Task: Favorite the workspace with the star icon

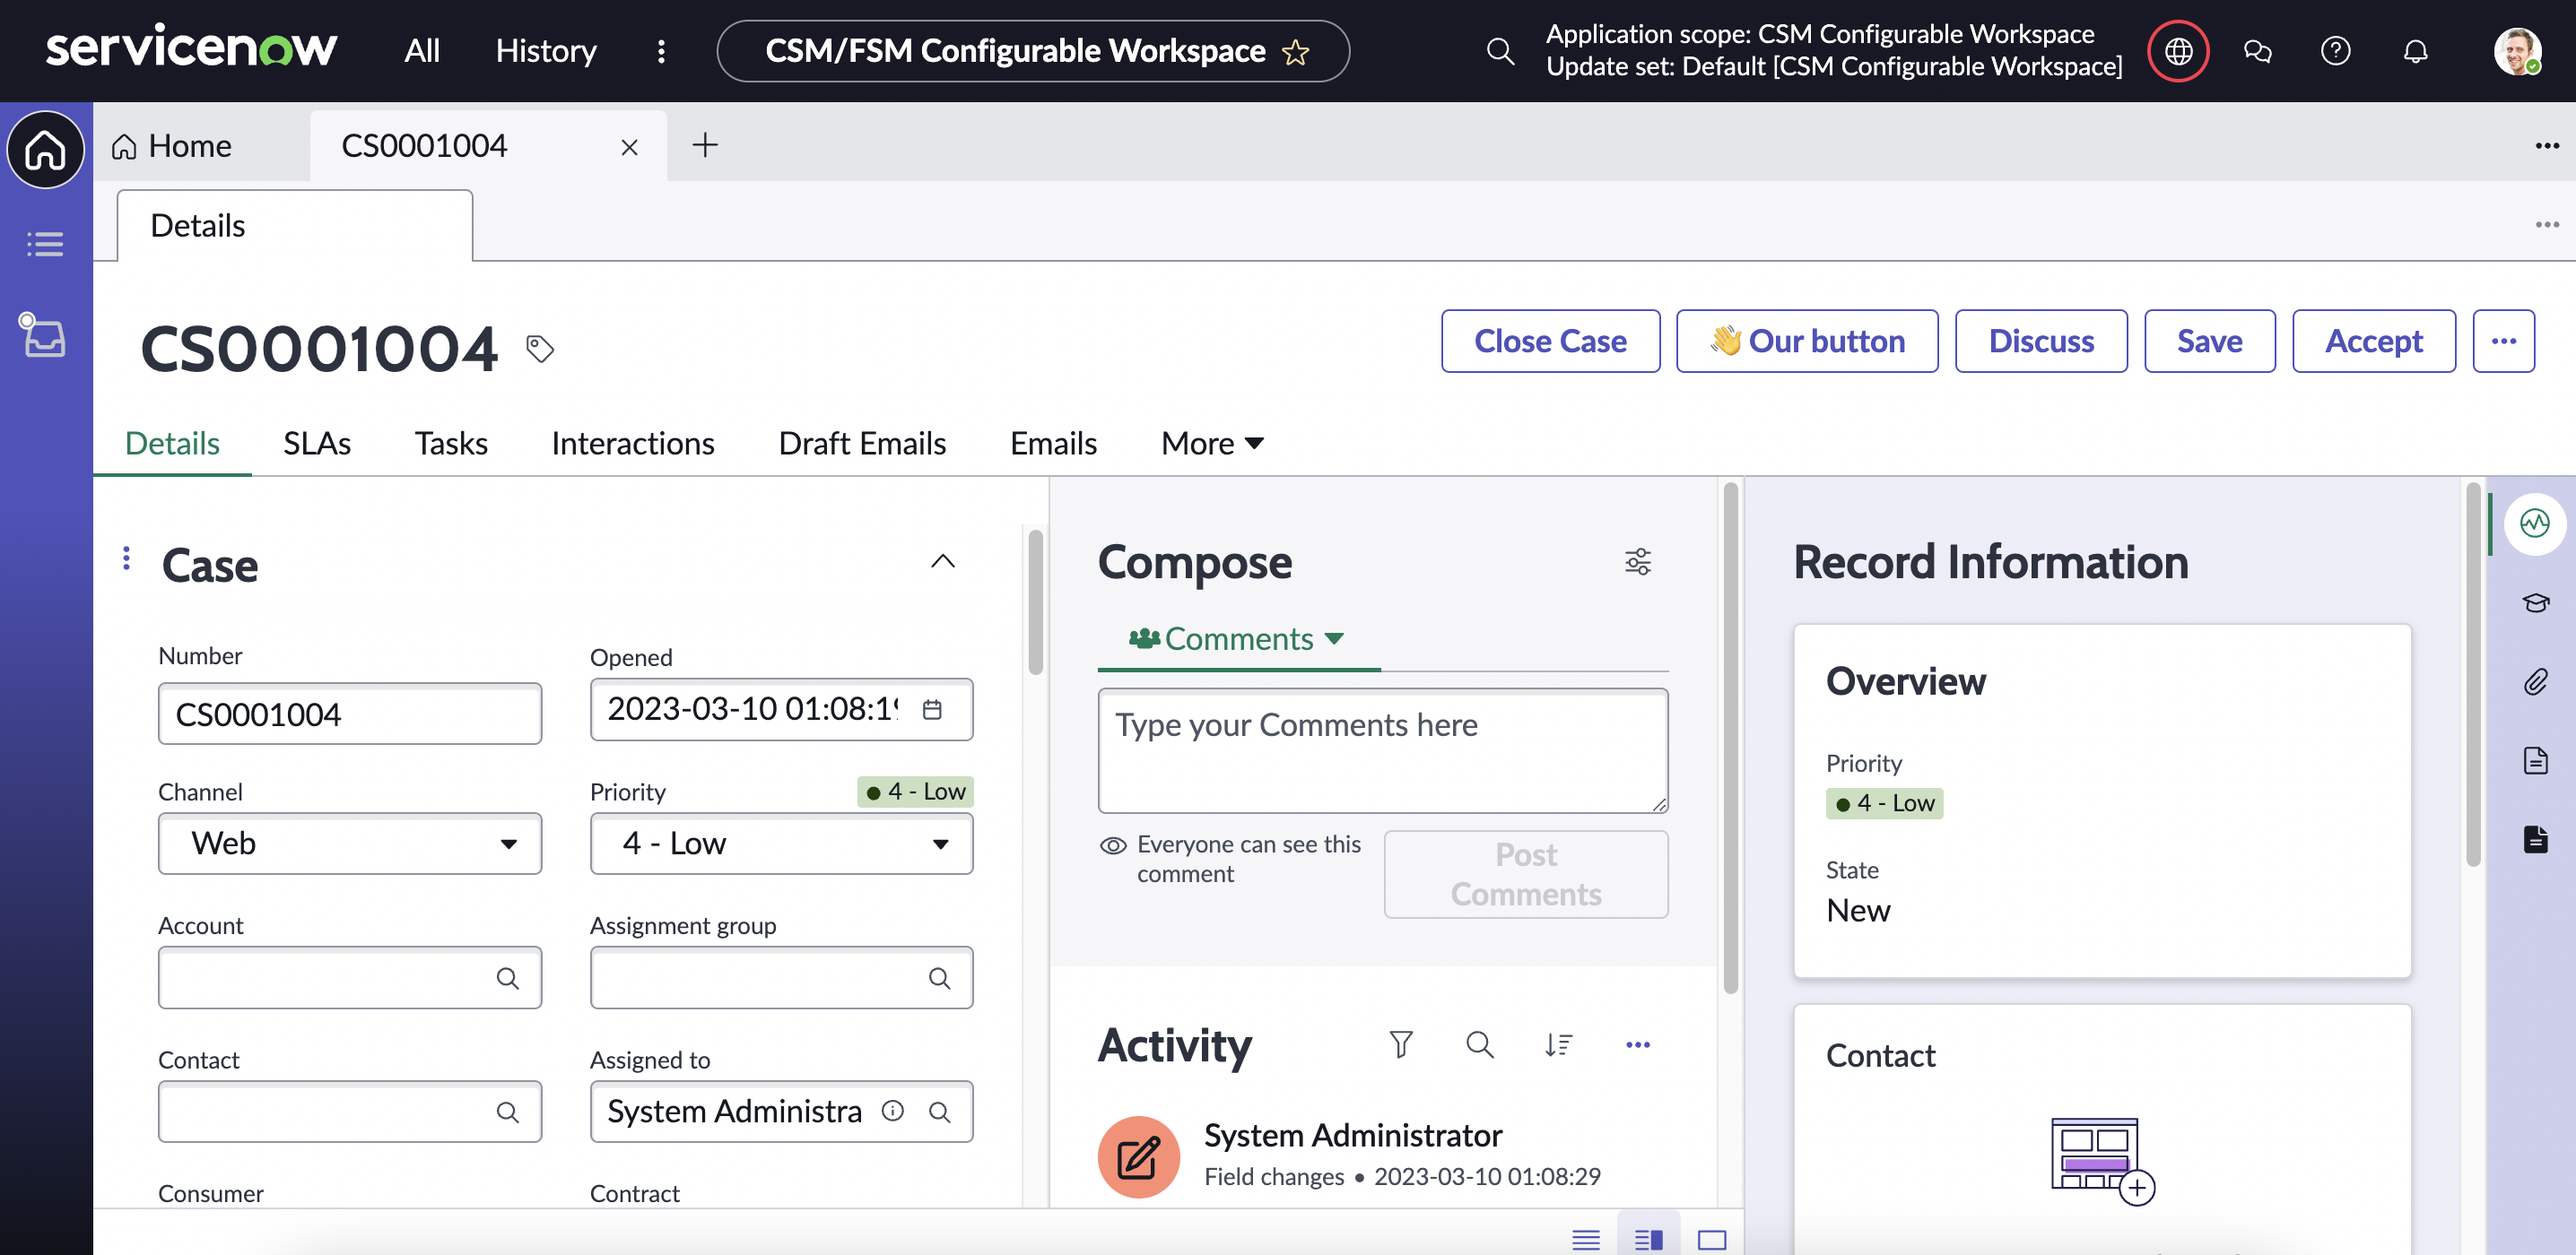Action: [x=1296, y=52]
